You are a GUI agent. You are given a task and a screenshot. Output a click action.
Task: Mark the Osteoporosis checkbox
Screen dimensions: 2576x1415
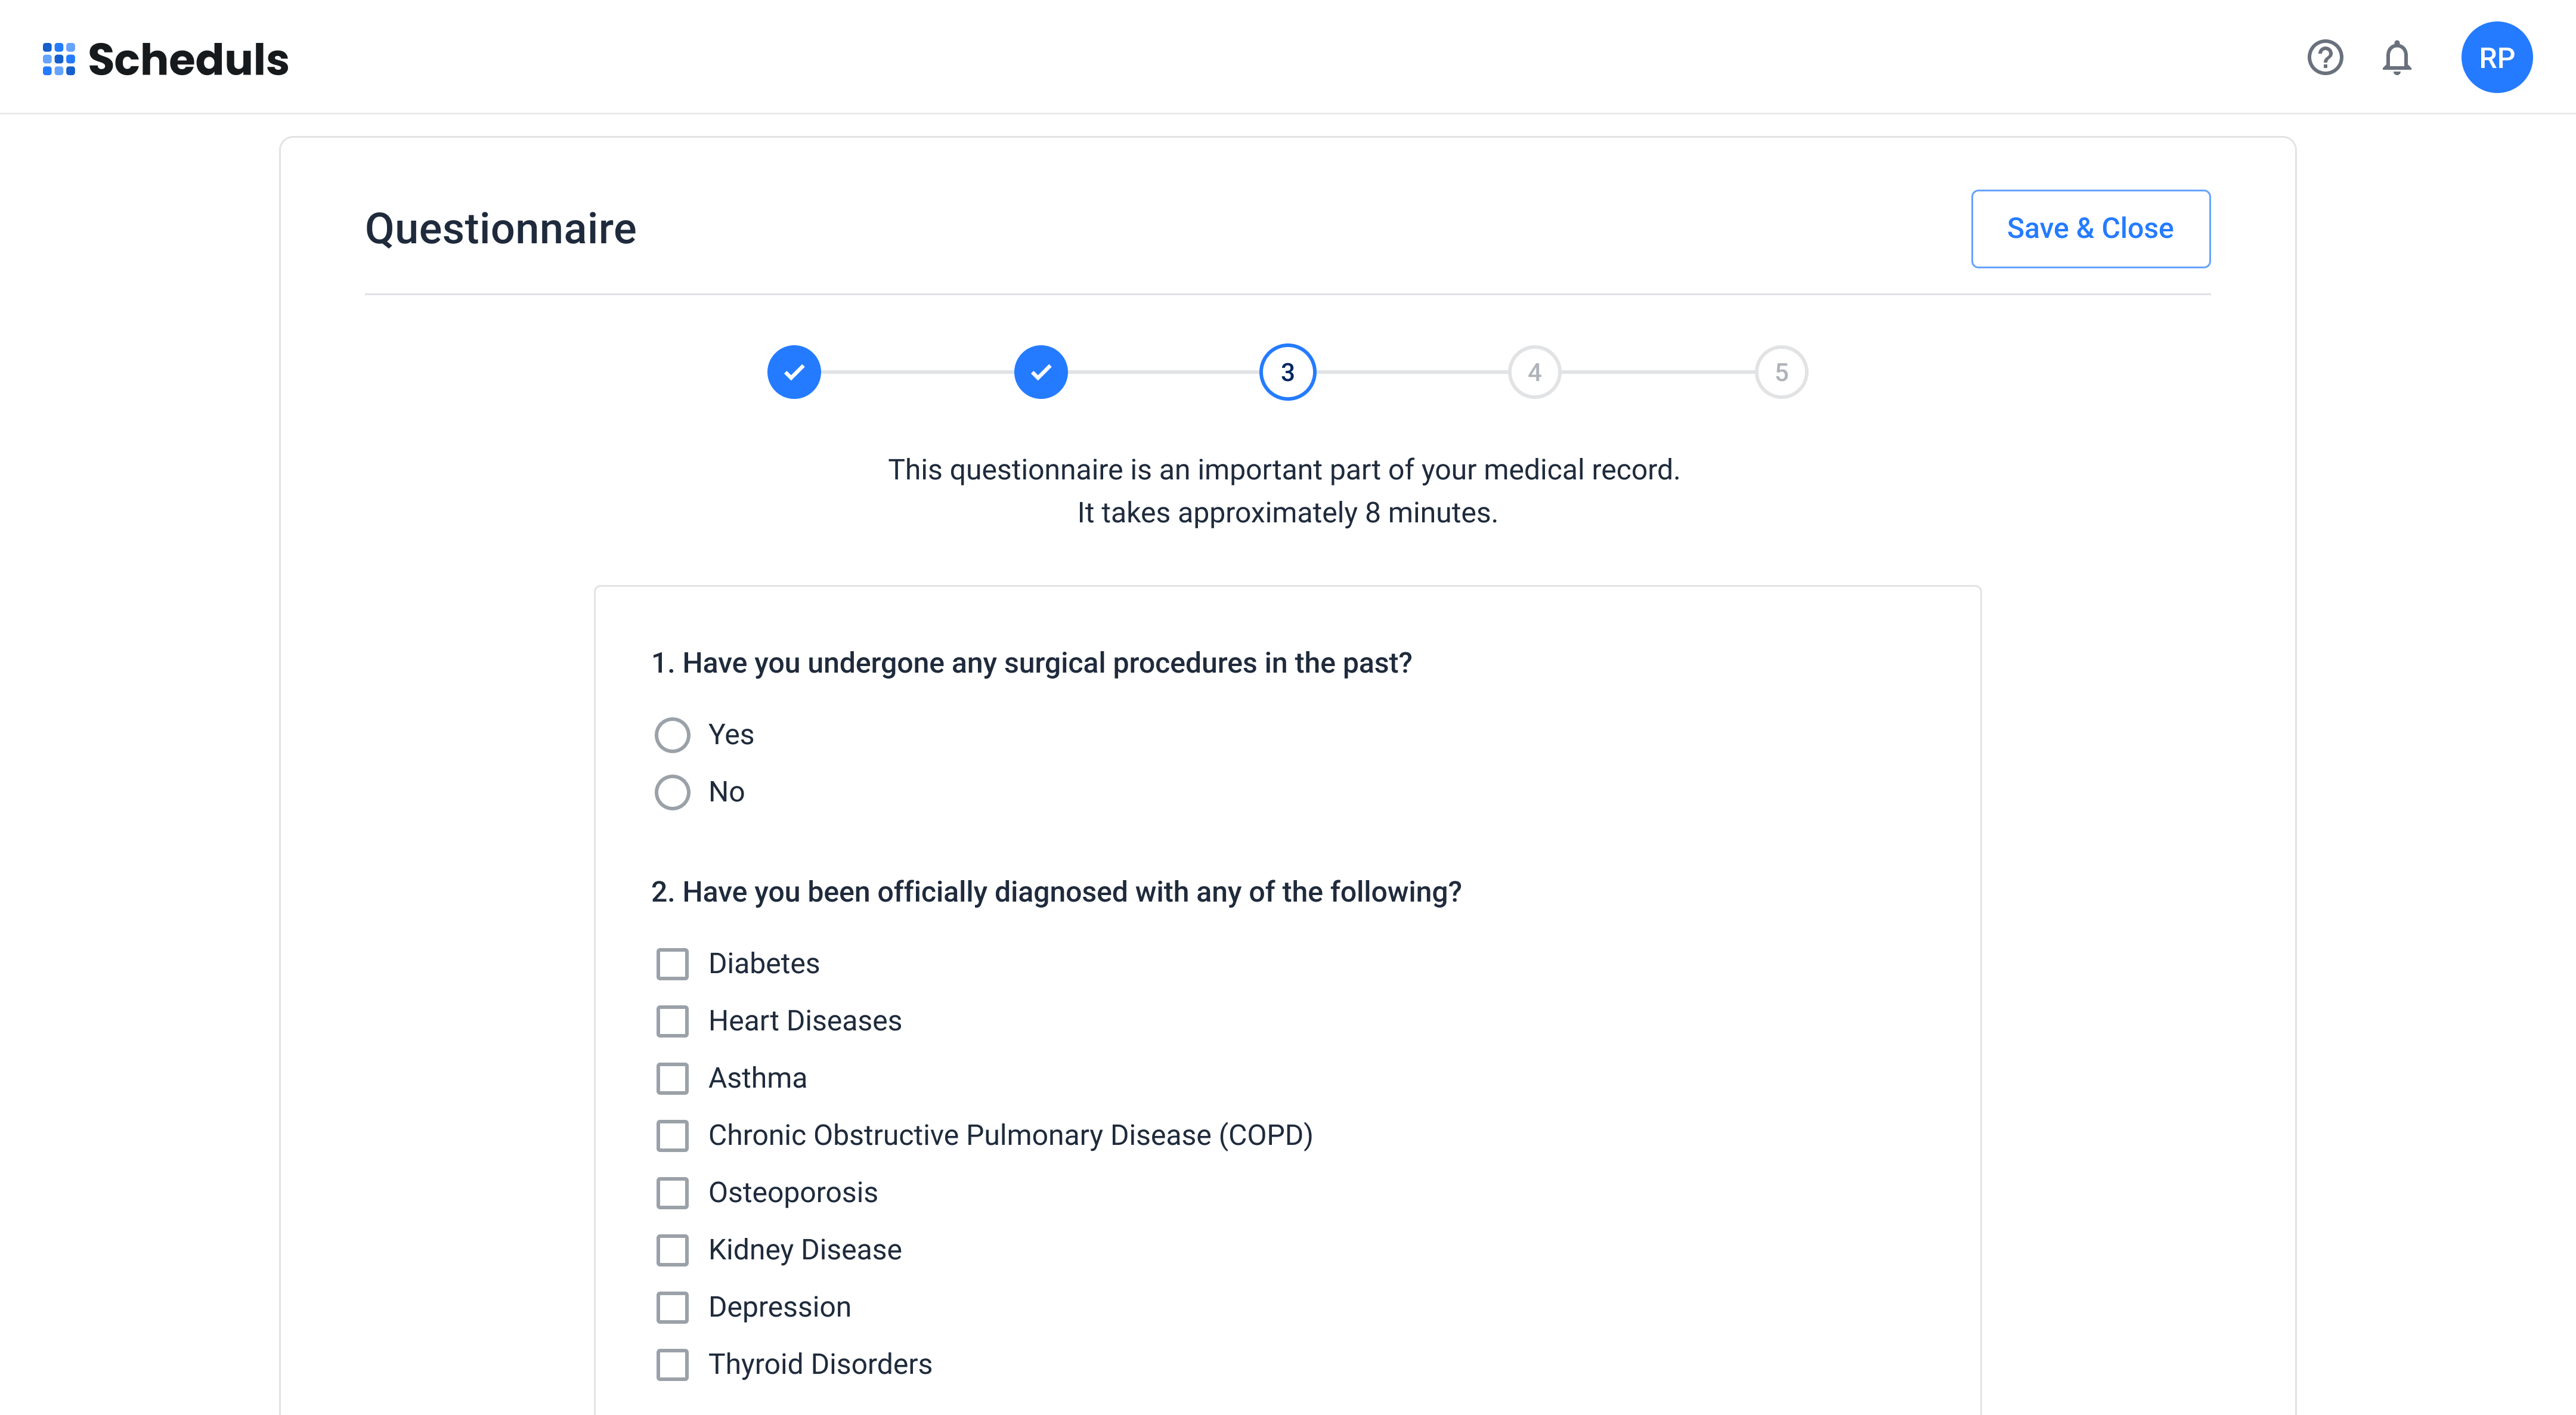(x=672, y=1193)
